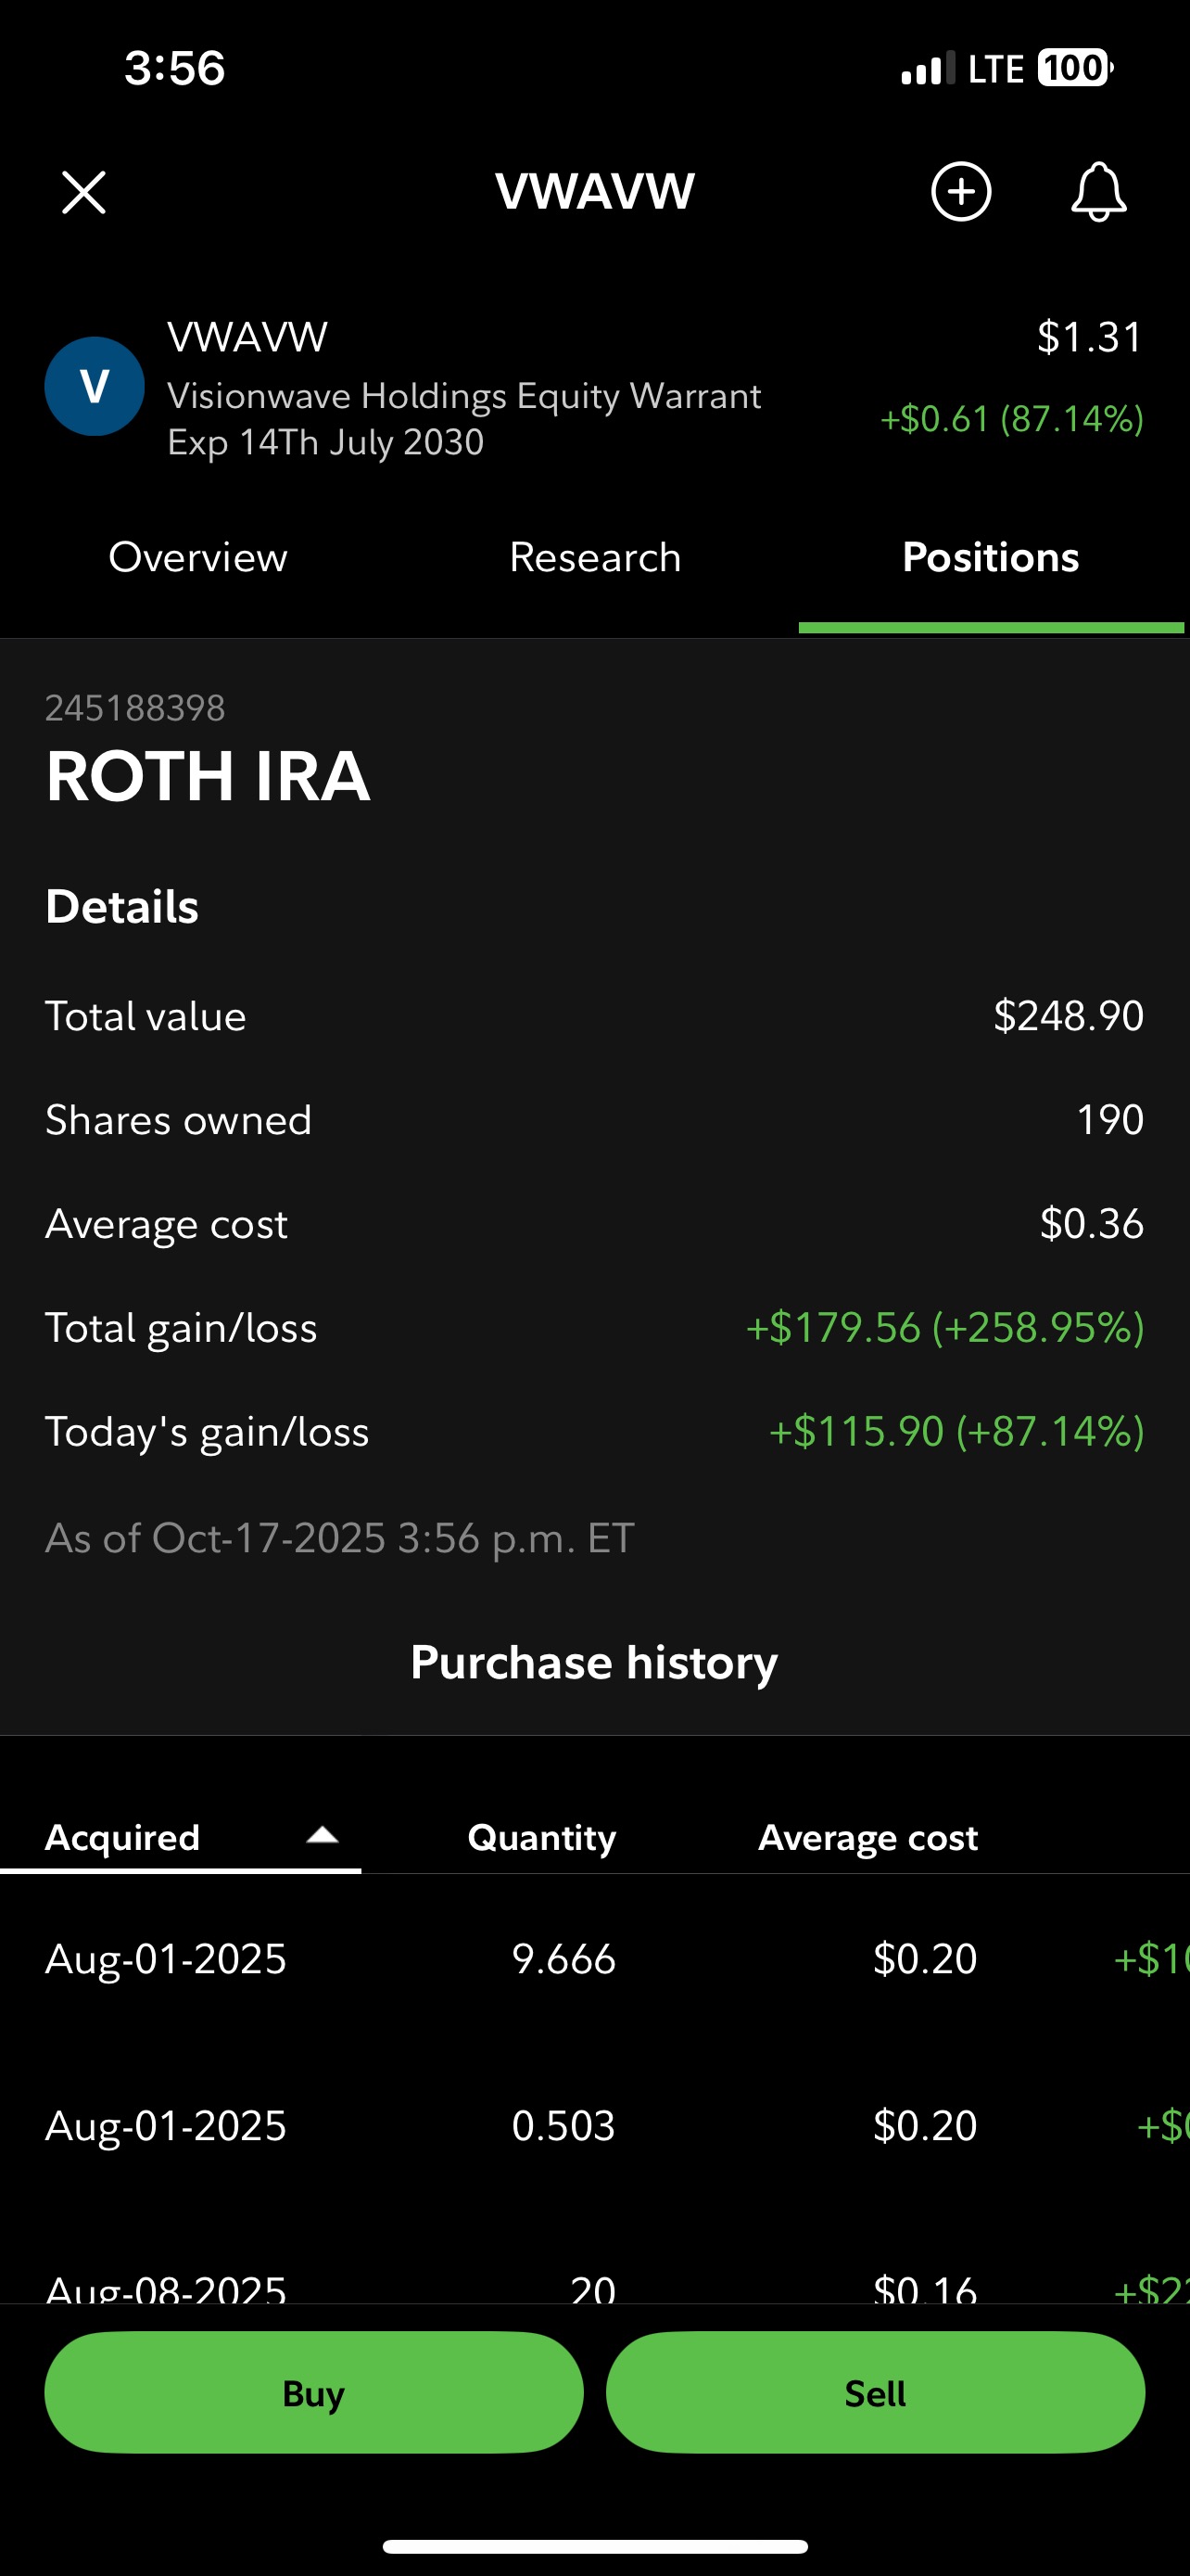Tap the battery level indicator

pyautogui.click(x=1074, y=68)
